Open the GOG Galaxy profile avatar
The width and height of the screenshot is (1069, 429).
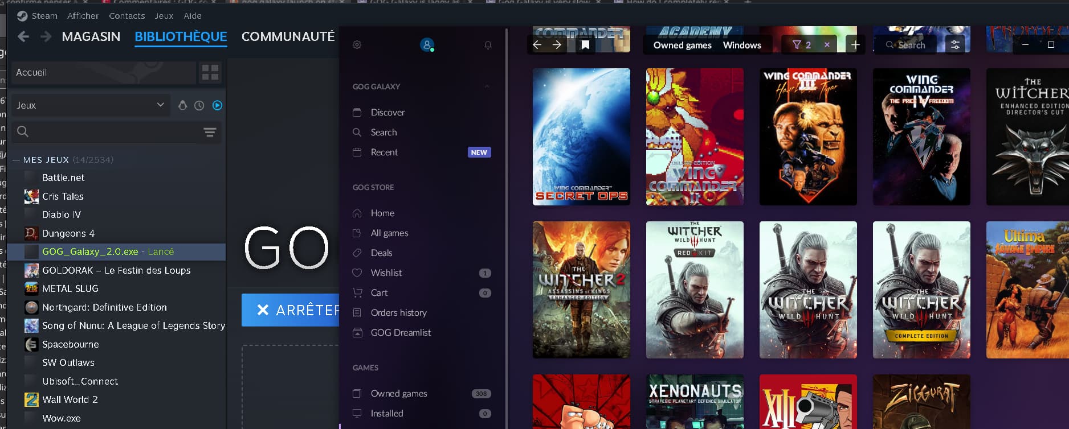click(427, 44)
